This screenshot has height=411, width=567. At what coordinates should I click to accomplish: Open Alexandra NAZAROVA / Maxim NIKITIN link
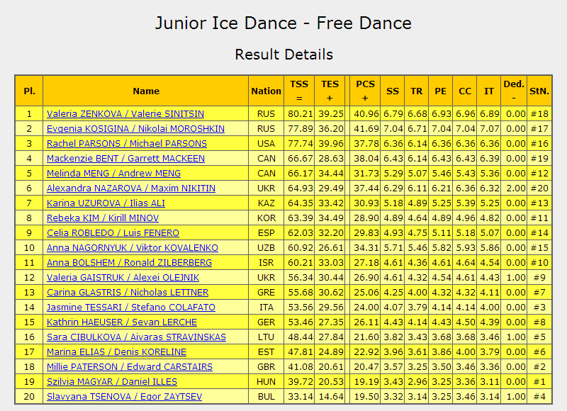[131, 188]
